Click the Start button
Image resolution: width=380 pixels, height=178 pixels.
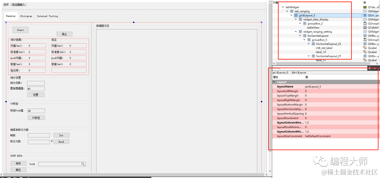point(20,30)
